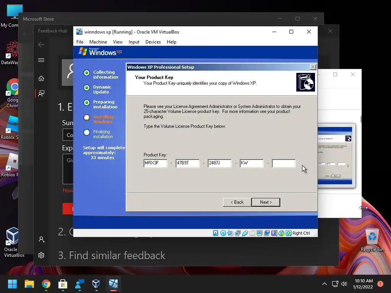This screenshot has width=391, height=293.
Task: Click the hard disk activity status icon
Action: pos(216,233)
